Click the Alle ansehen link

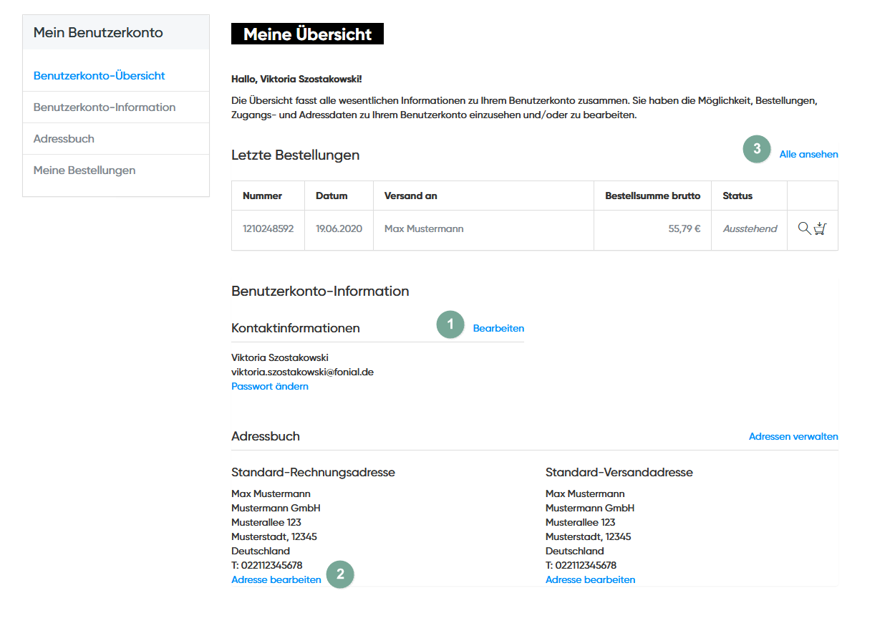808,154
